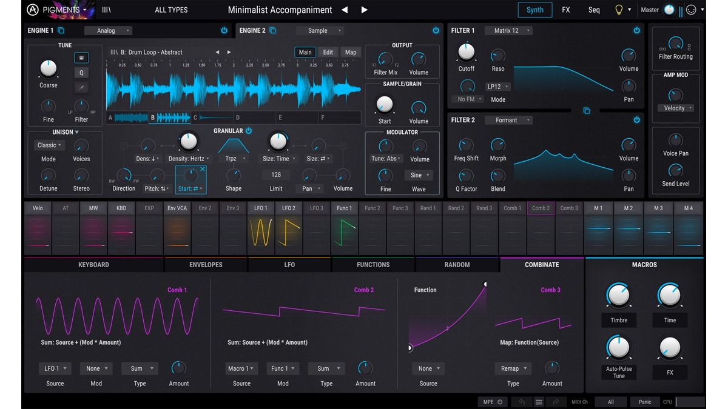Select the previous sample with the left arrow

point(217,52)
